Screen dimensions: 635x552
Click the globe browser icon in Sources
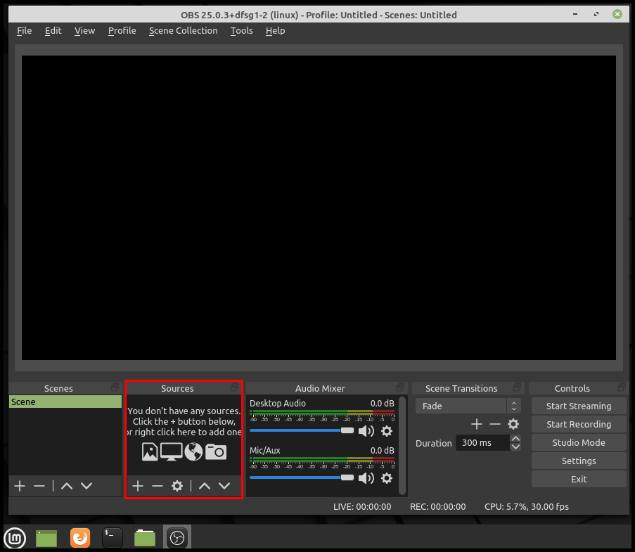[x=193, y=451]
